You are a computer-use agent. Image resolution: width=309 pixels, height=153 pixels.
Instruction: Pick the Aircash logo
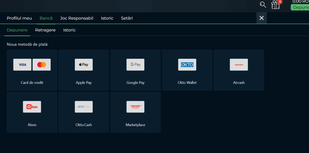239,64
